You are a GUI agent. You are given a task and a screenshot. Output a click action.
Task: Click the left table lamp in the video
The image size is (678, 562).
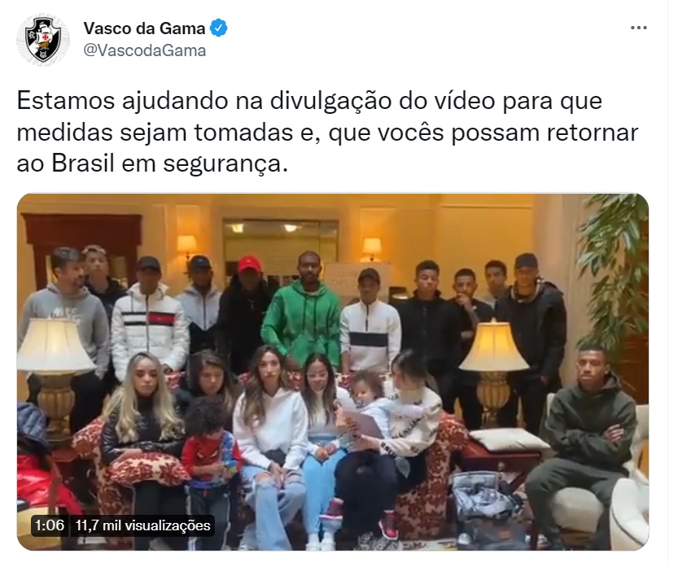54,372
